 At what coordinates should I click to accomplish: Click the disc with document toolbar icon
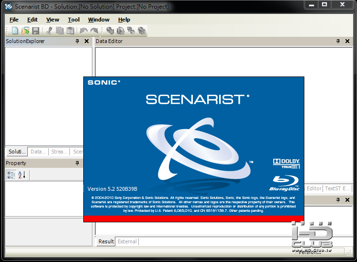click(142, 31)
